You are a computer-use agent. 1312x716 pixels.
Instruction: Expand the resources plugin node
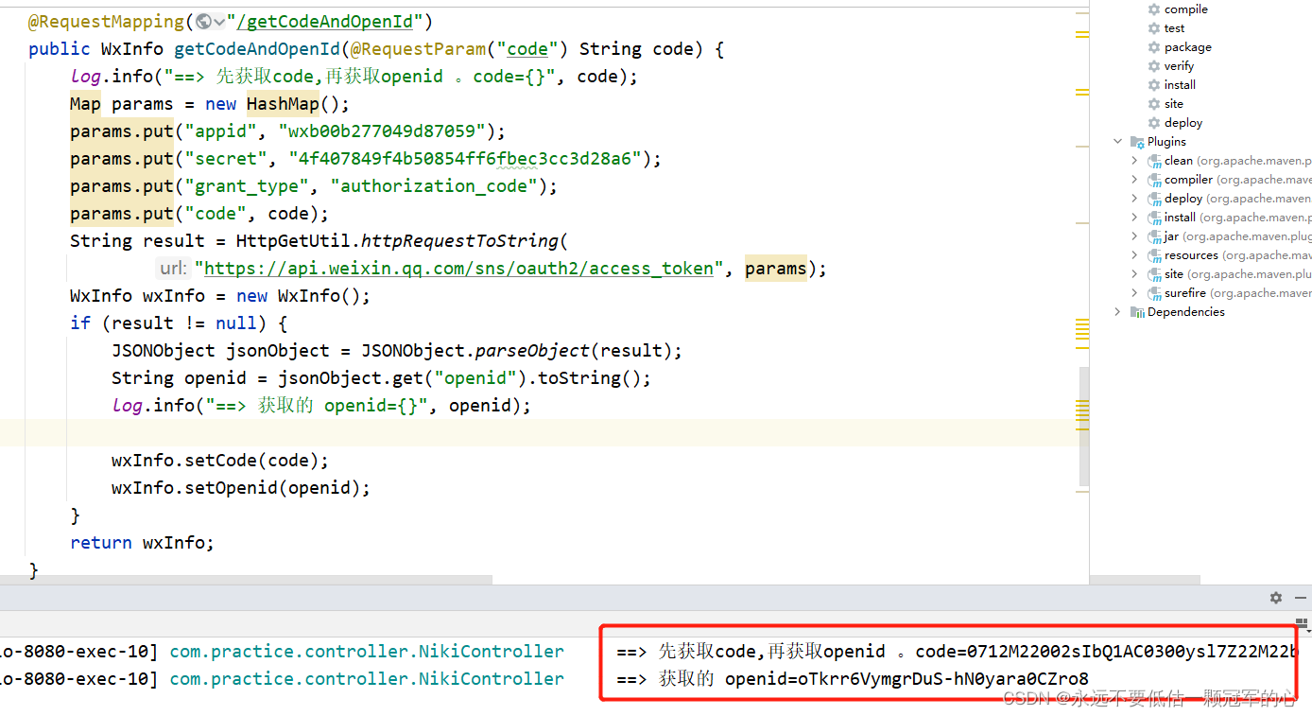click(1134, 255)
